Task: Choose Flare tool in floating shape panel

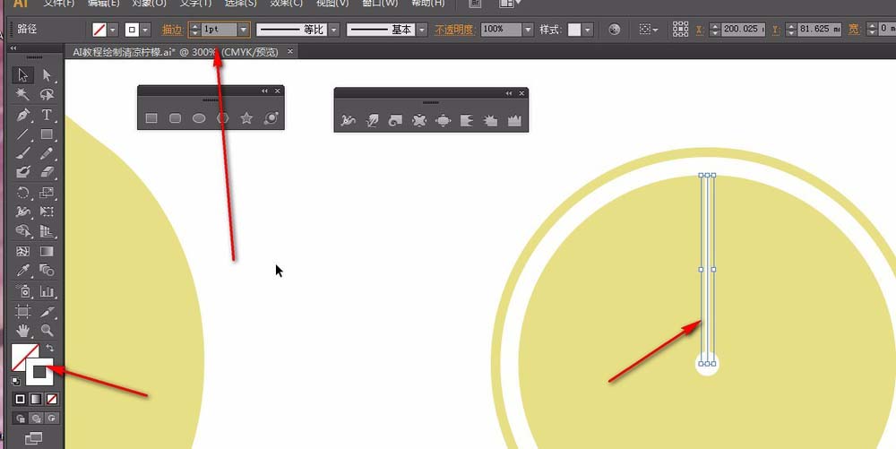Action: point(271,118)
